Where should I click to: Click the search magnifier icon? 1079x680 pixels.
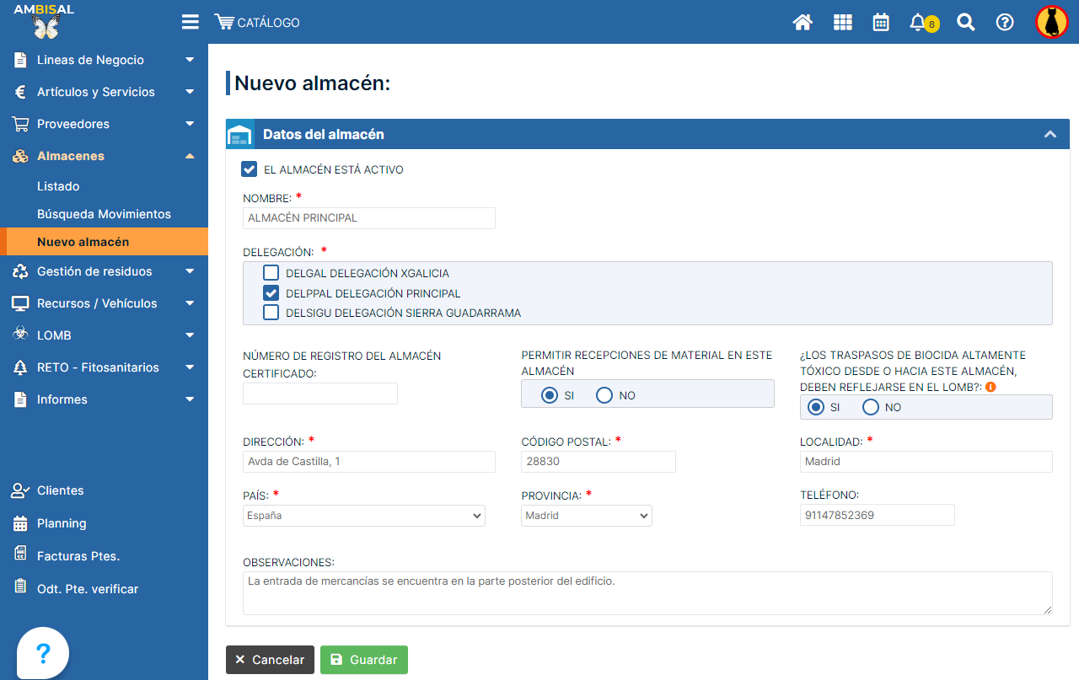pyautogui.click(x=966, y=23)
